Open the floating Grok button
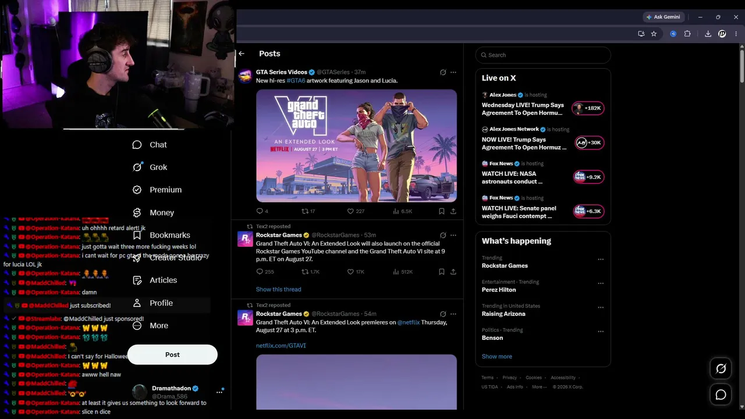 721,368
